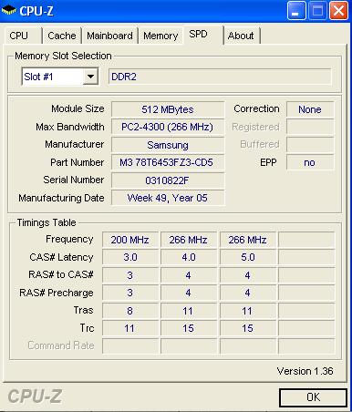Open the Mainboard tab
Viewport: 352px width, 412px height.
pos(109,36)
